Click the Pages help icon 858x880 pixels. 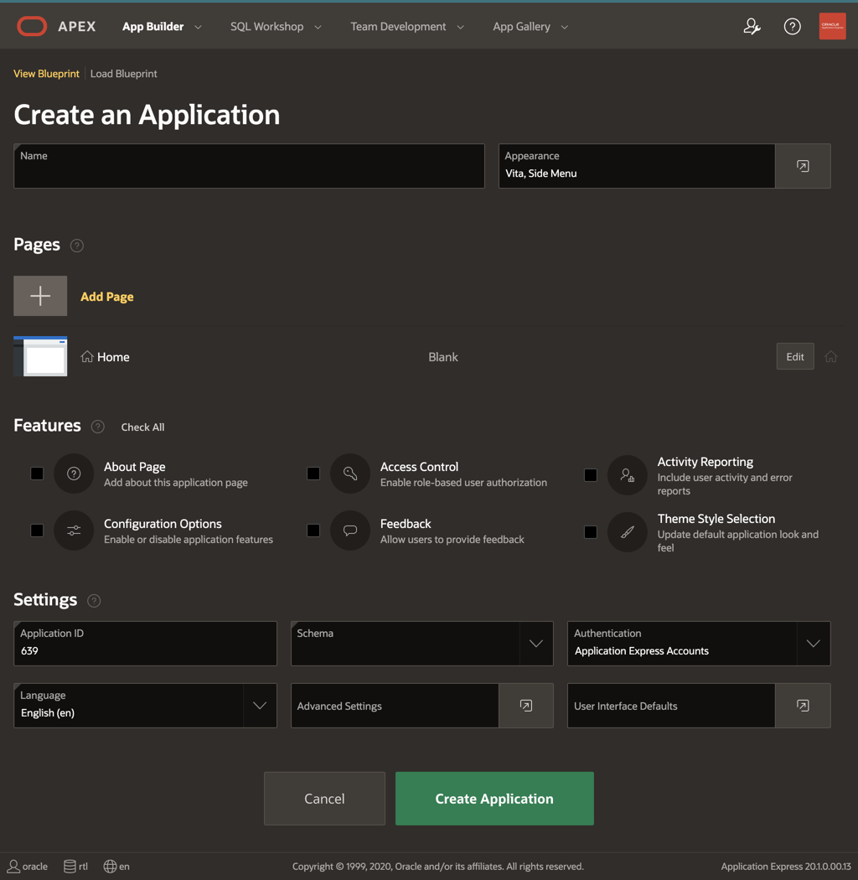(77, 246)
